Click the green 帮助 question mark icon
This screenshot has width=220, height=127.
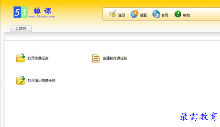tap(178, 14)
